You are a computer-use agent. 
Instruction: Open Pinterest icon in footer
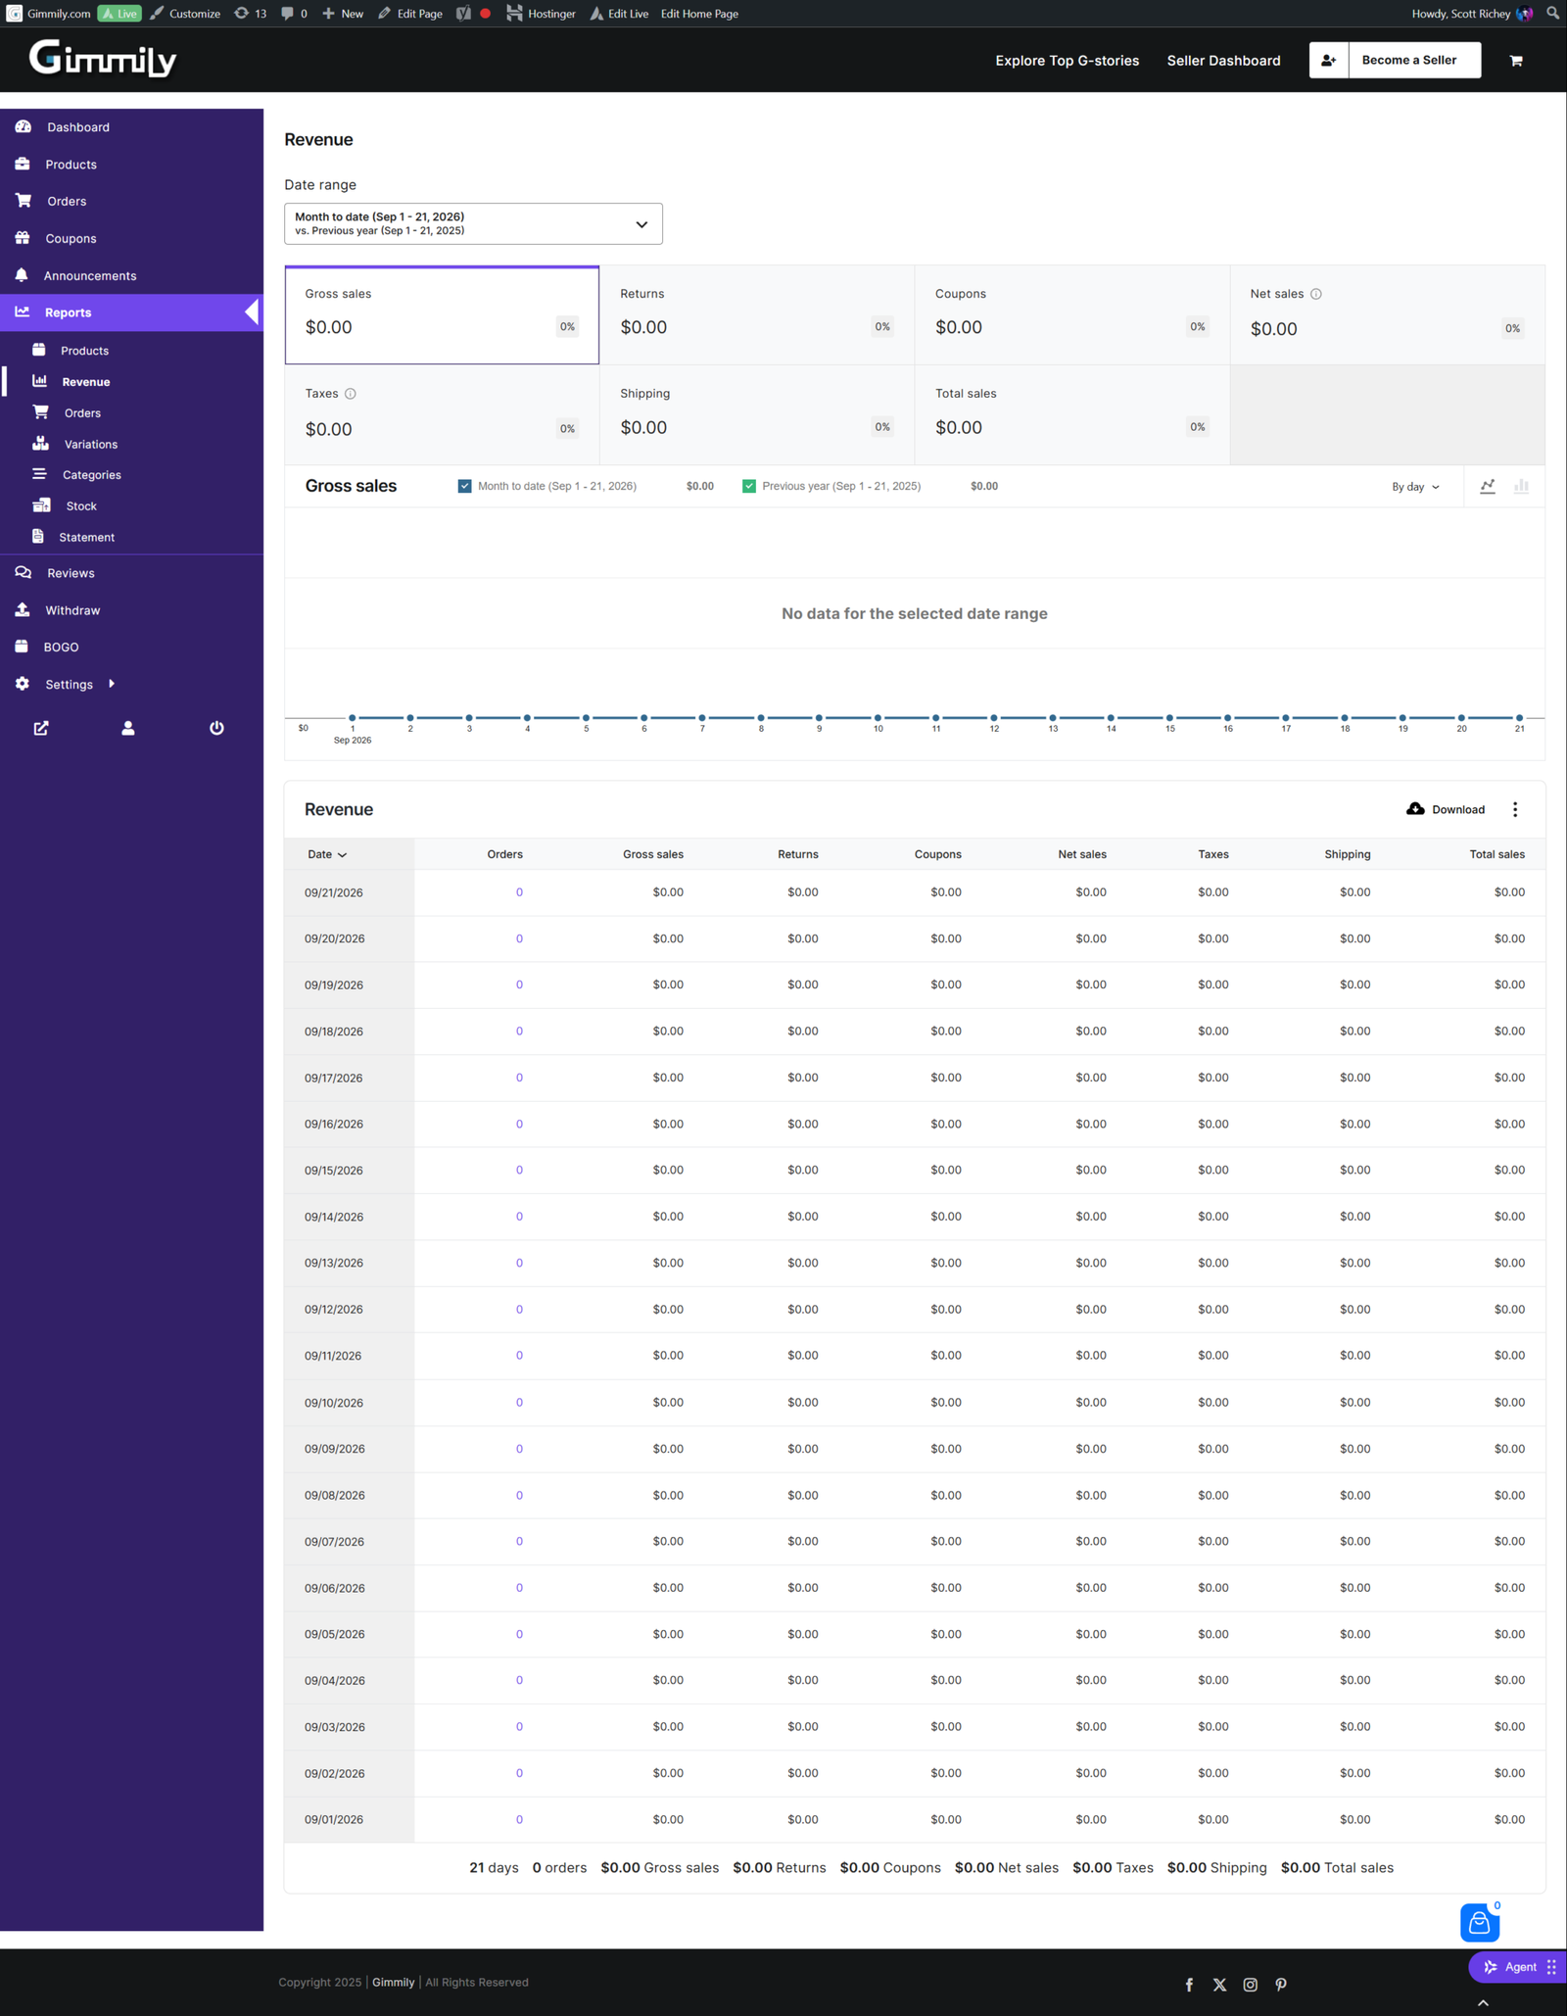pos(1281,1985)
